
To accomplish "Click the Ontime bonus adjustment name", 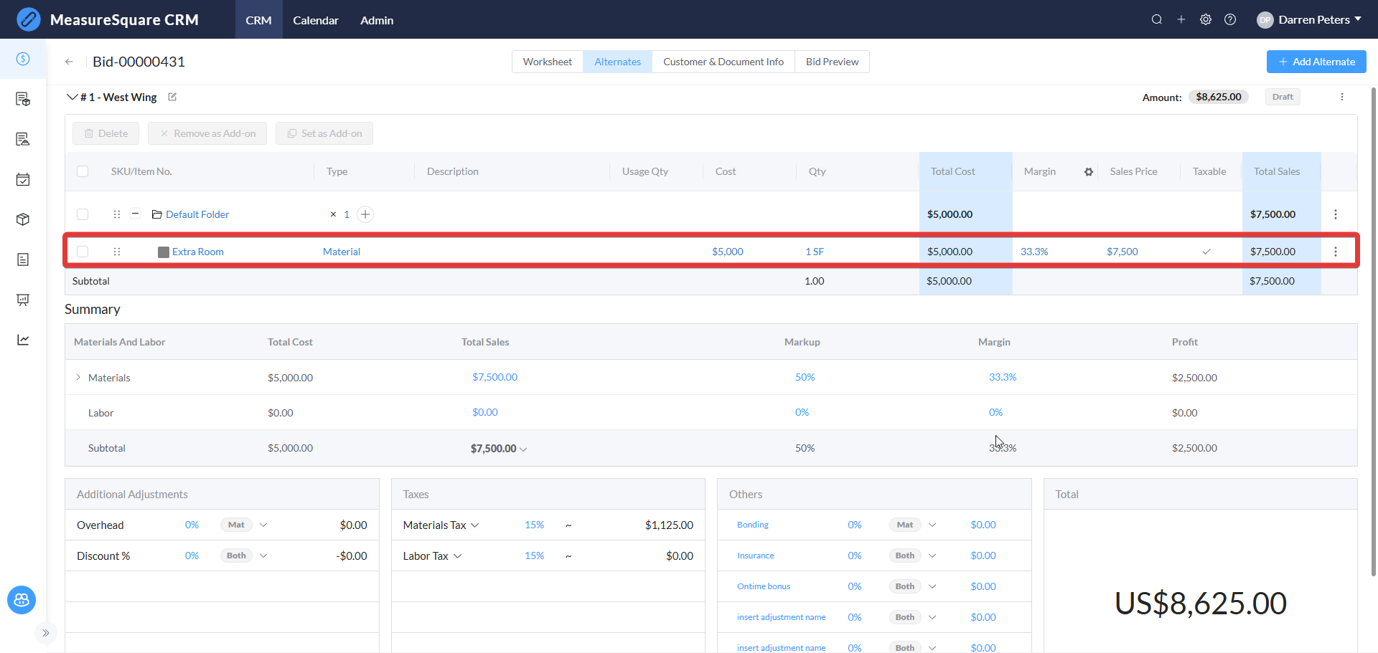I will pyautogui.click(x=764, y=586).
